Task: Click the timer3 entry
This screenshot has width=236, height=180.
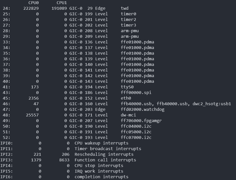Action: (129, 25)
